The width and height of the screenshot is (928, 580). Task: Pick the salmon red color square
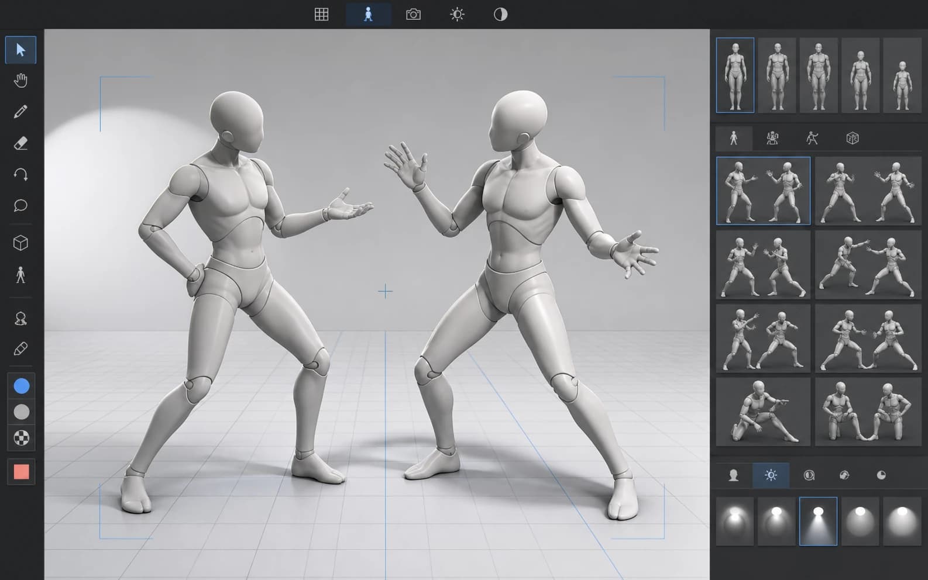coord(21,472)
